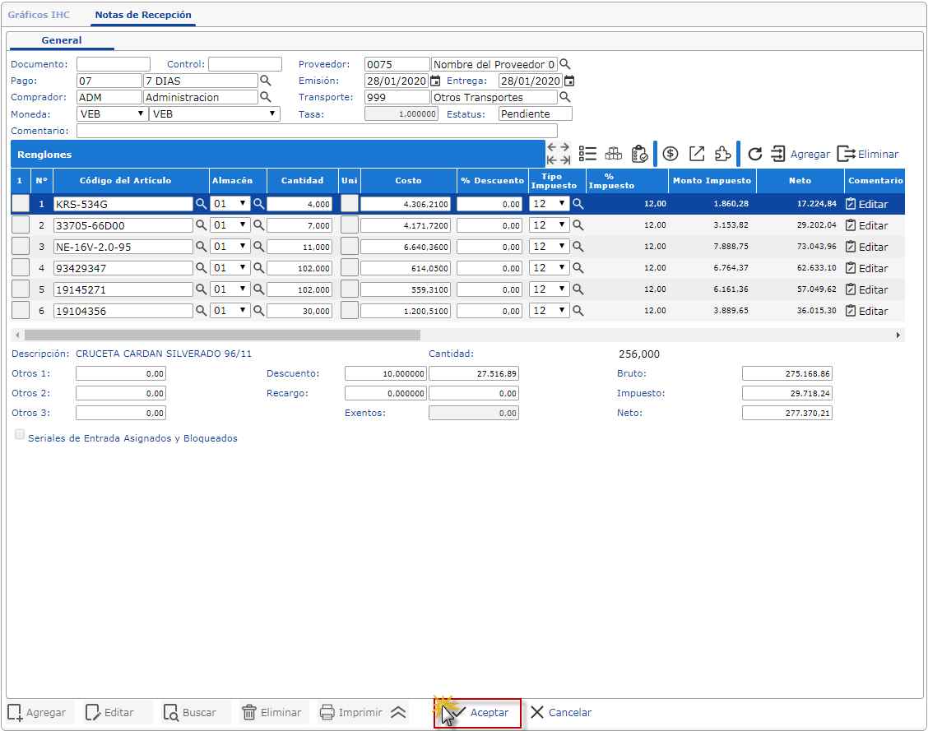Tick the selector box for row 6
This screenshot has width=928, height=731.
coord(21,311)
